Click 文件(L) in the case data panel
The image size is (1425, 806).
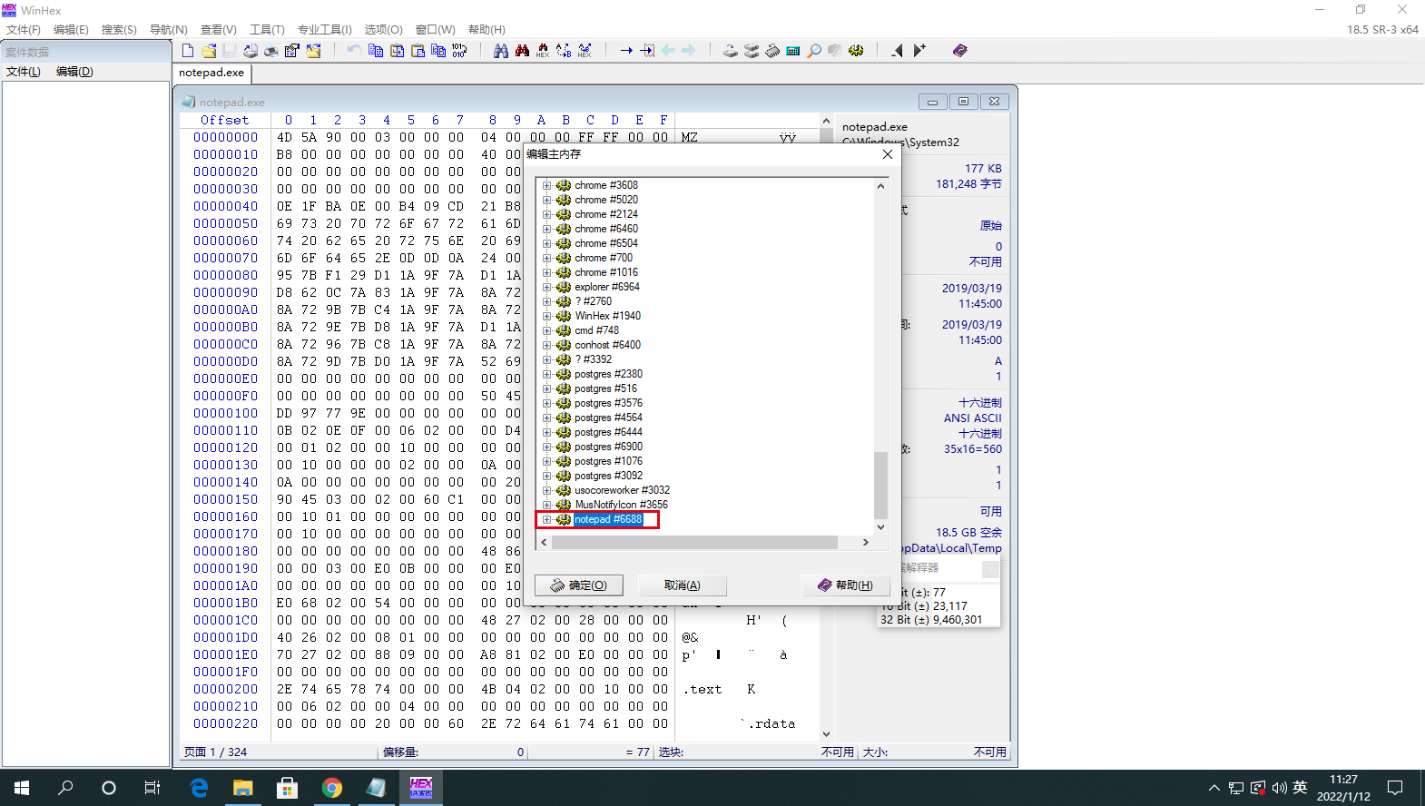tap(24, 72)
